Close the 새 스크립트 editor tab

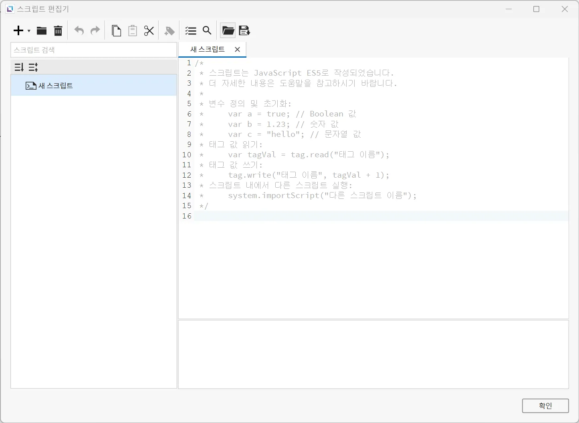[x=237, y=50]
